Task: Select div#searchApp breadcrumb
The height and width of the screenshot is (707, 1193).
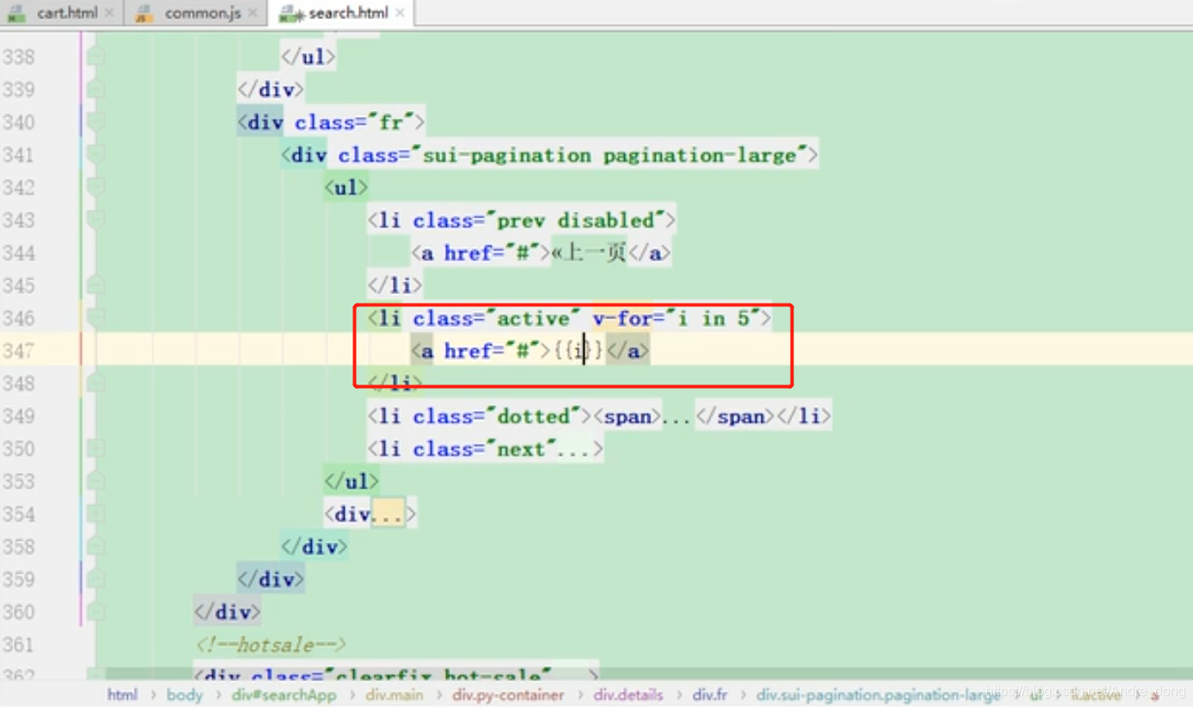Action: (x=284, y=694)
